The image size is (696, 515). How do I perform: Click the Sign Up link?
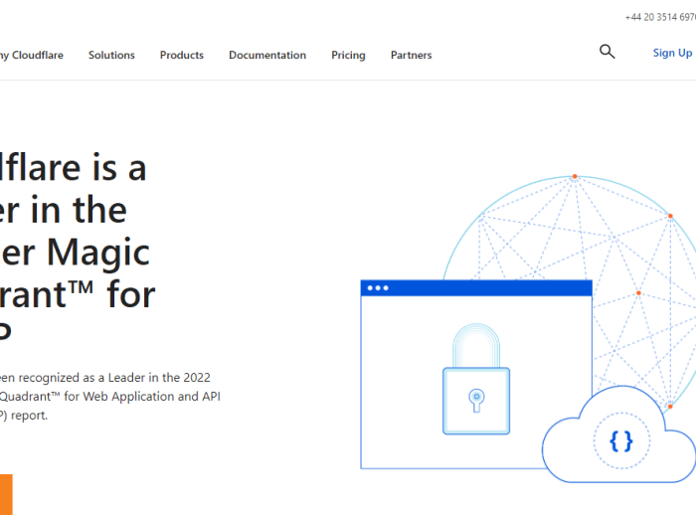[x=672, y=53]
